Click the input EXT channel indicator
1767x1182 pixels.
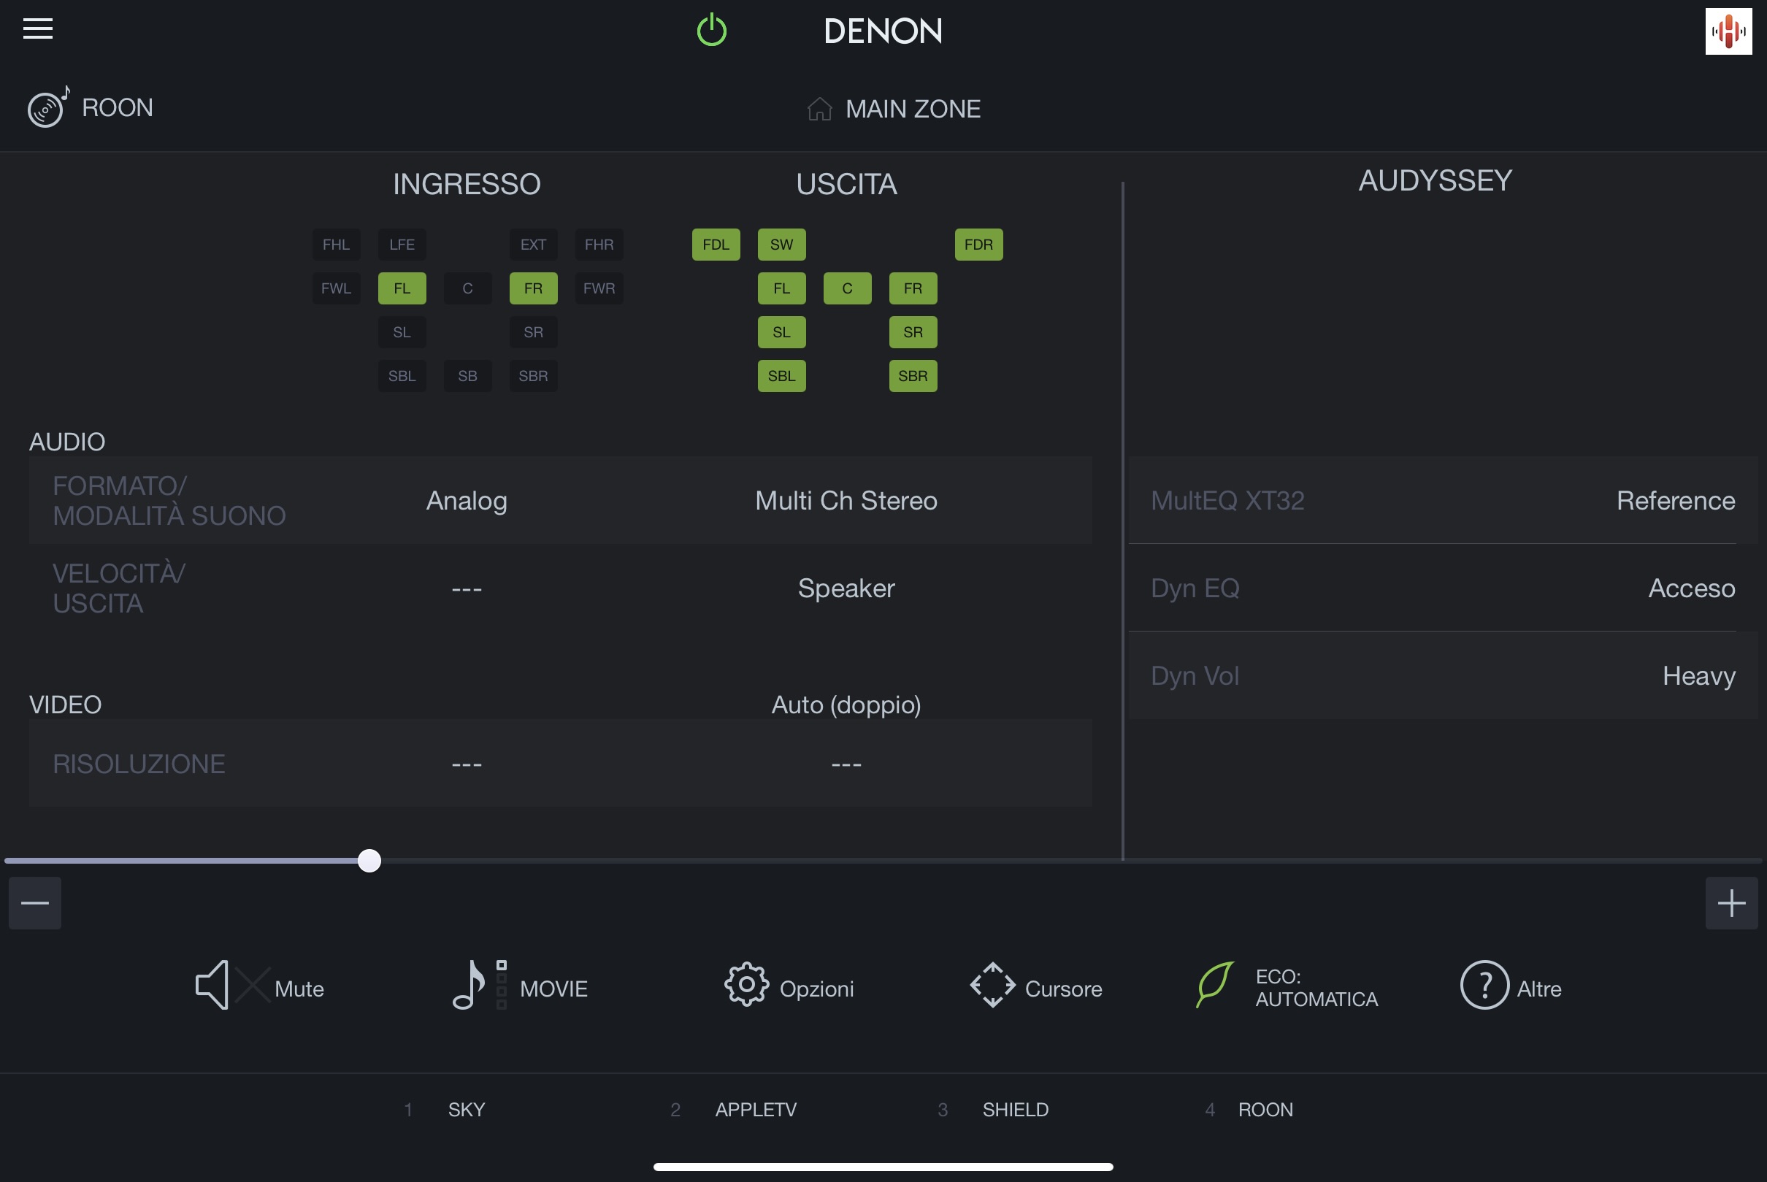point(533,245)
